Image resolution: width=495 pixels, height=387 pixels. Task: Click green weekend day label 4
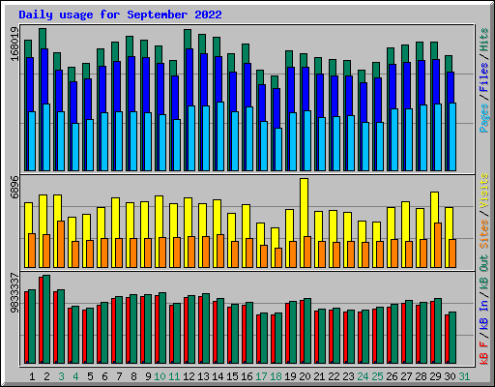coord(75,376)
